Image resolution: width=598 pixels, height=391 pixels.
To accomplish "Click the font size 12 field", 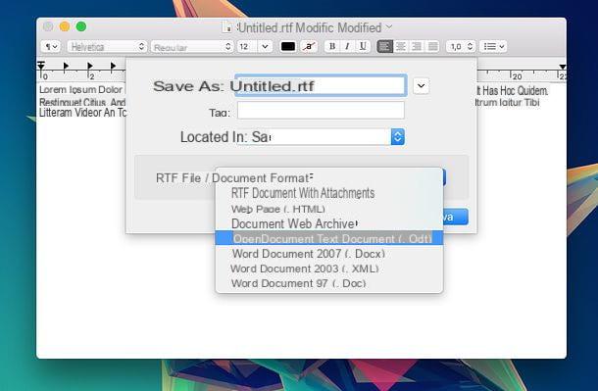I will pos(246,46).
